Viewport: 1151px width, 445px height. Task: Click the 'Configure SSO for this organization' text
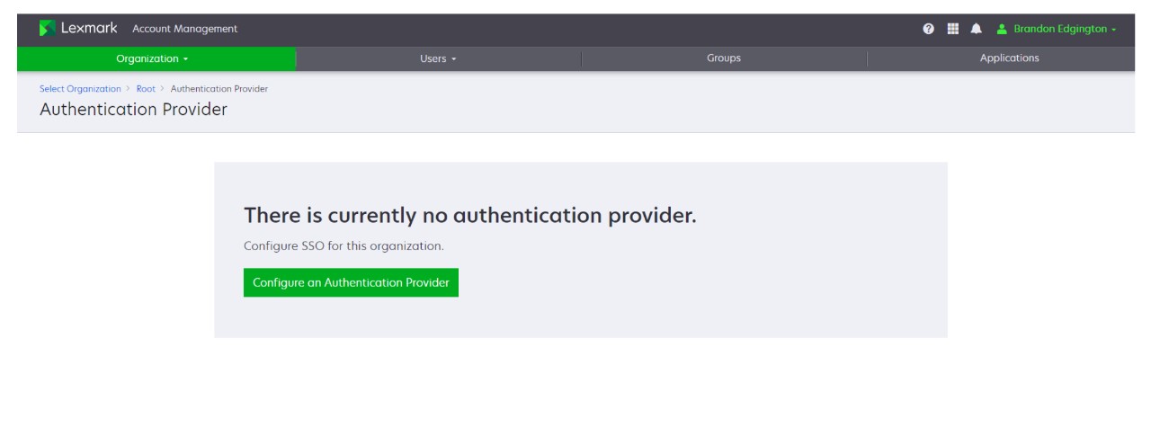pyautogui.click(x=344, y=245)
